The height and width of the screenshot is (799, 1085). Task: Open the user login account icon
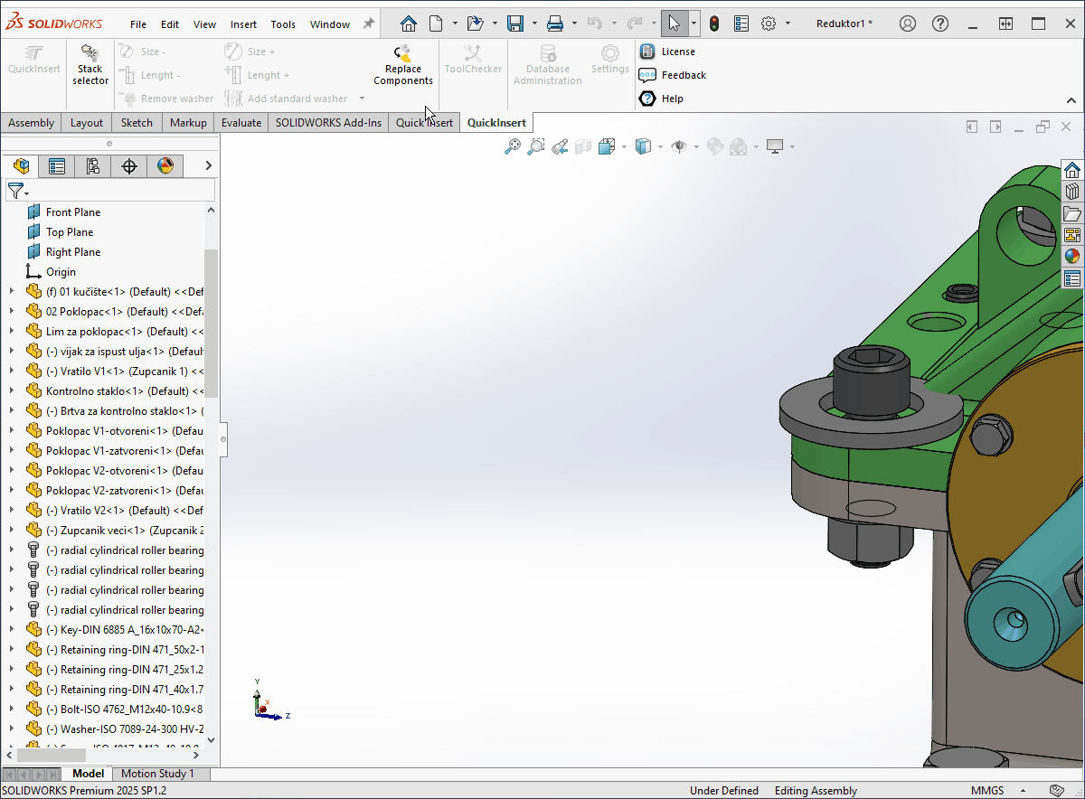coord(908,24)
